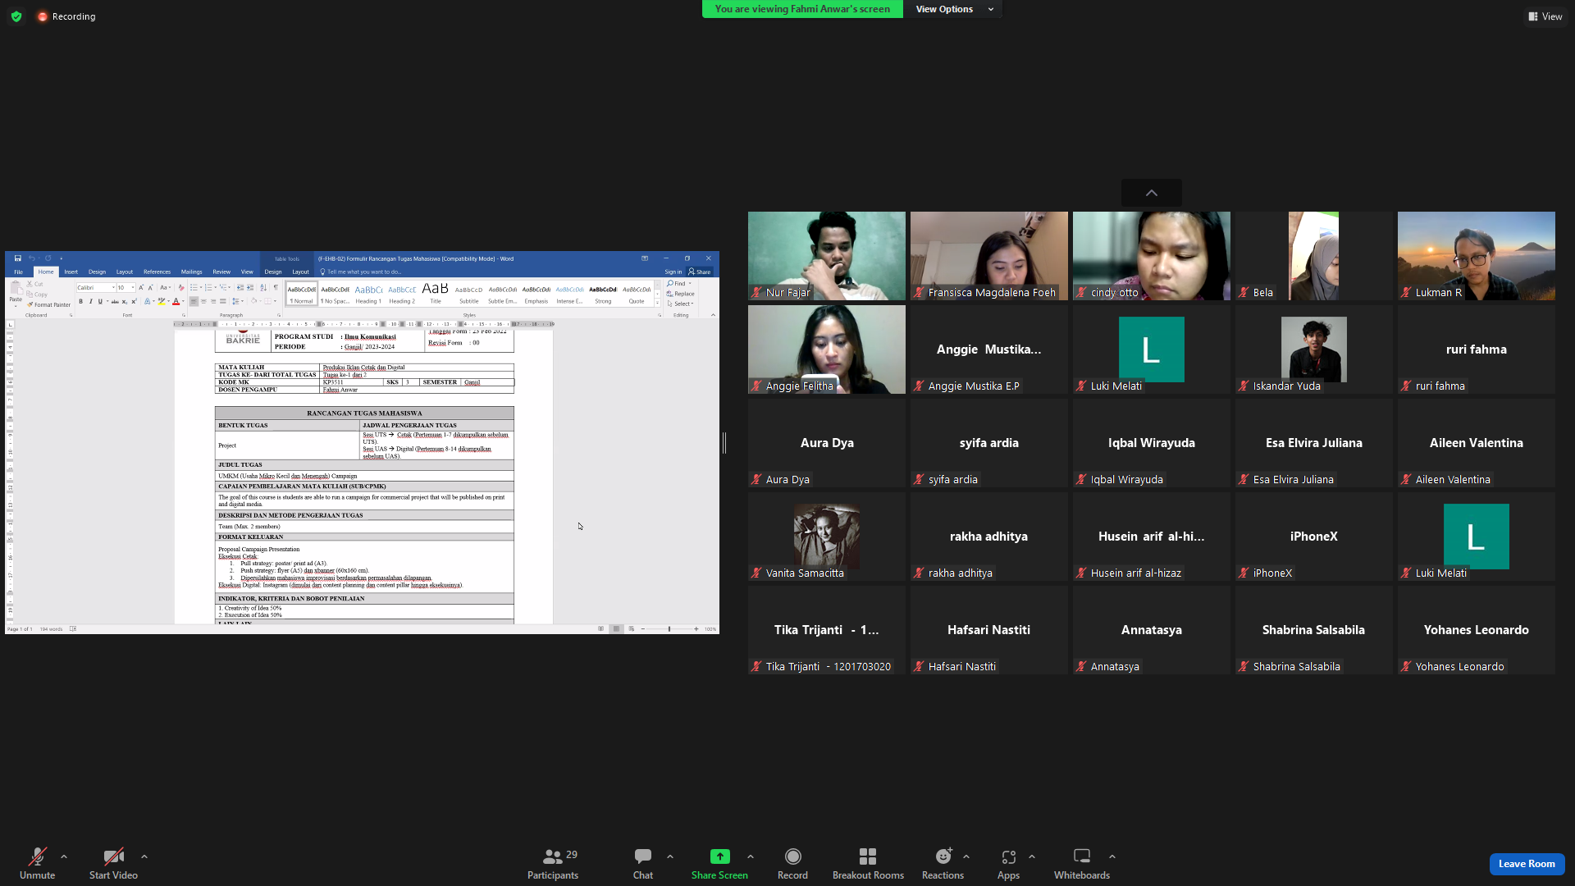Expand share screen options arrow
This screenshot has width=1575, height=886.
coord(751,856)
